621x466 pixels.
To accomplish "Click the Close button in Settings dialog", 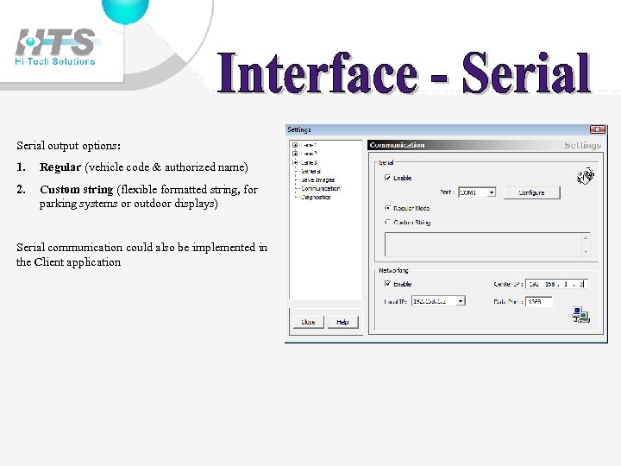I will (x=308, y=322).
